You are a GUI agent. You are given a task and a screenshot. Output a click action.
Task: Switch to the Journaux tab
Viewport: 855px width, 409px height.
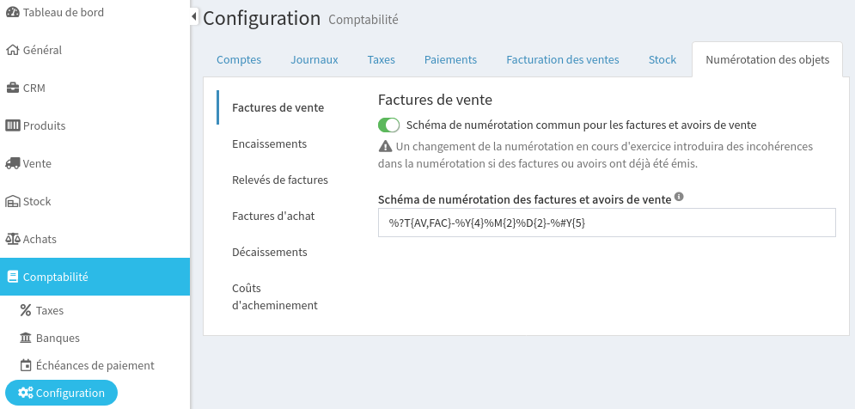(x=315, y=59)
